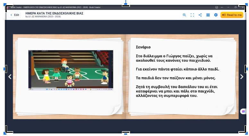Click the cast icon in the title bar
The image size is (249, 136).
(216, 7)
